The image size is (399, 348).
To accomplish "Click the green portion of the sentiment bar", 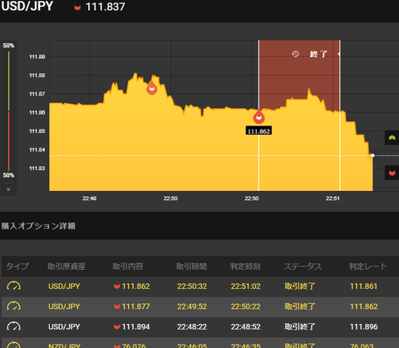I will tap(8, 81).
